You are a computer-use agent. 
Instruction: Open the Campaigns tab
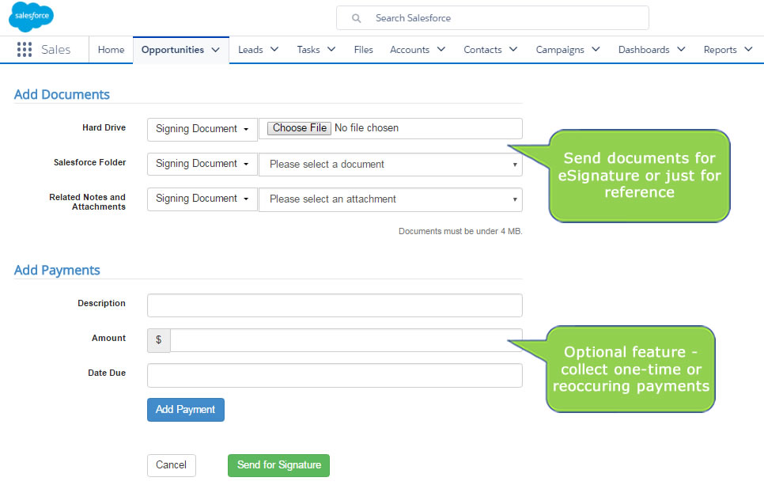[560, 50]
